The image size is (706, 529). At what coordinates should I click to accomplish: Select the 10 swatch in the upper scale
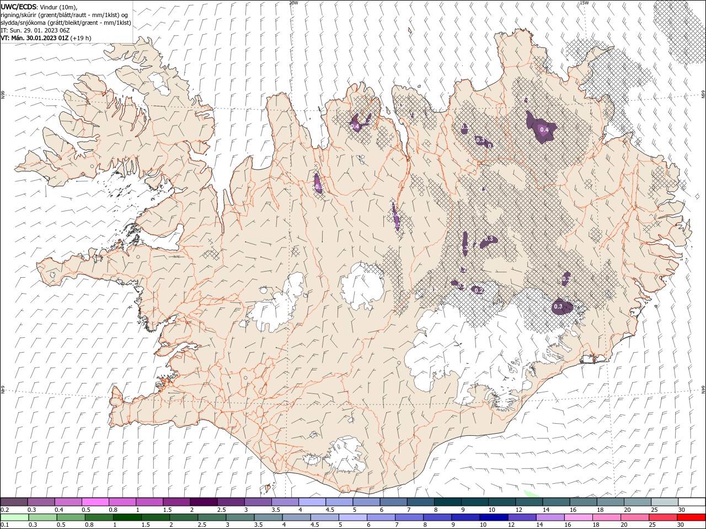coord(501,501)
